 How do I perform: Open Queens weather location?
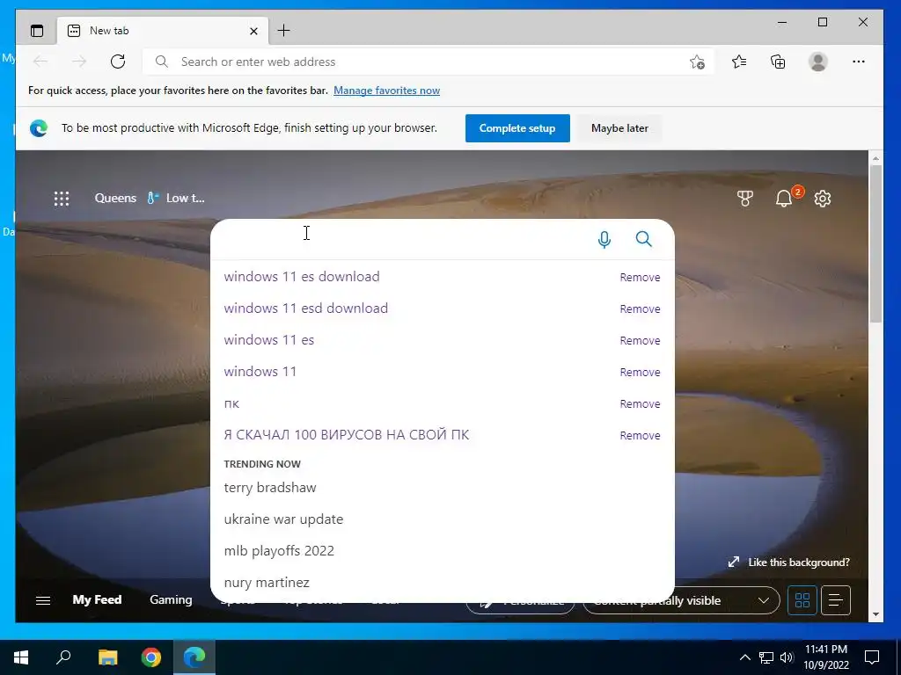(x=115, y=198)
